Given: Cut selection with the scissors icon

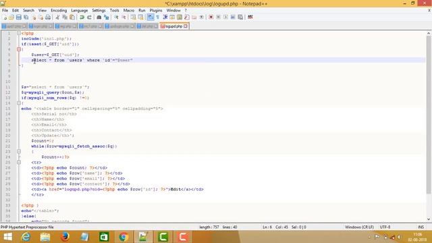Looking at the screenshot, I should coord(57,17).
